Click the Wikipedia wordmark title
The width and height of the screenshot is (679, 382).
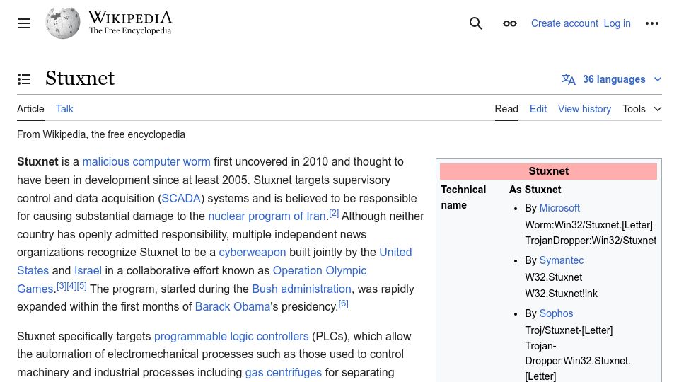pos(130,18)
